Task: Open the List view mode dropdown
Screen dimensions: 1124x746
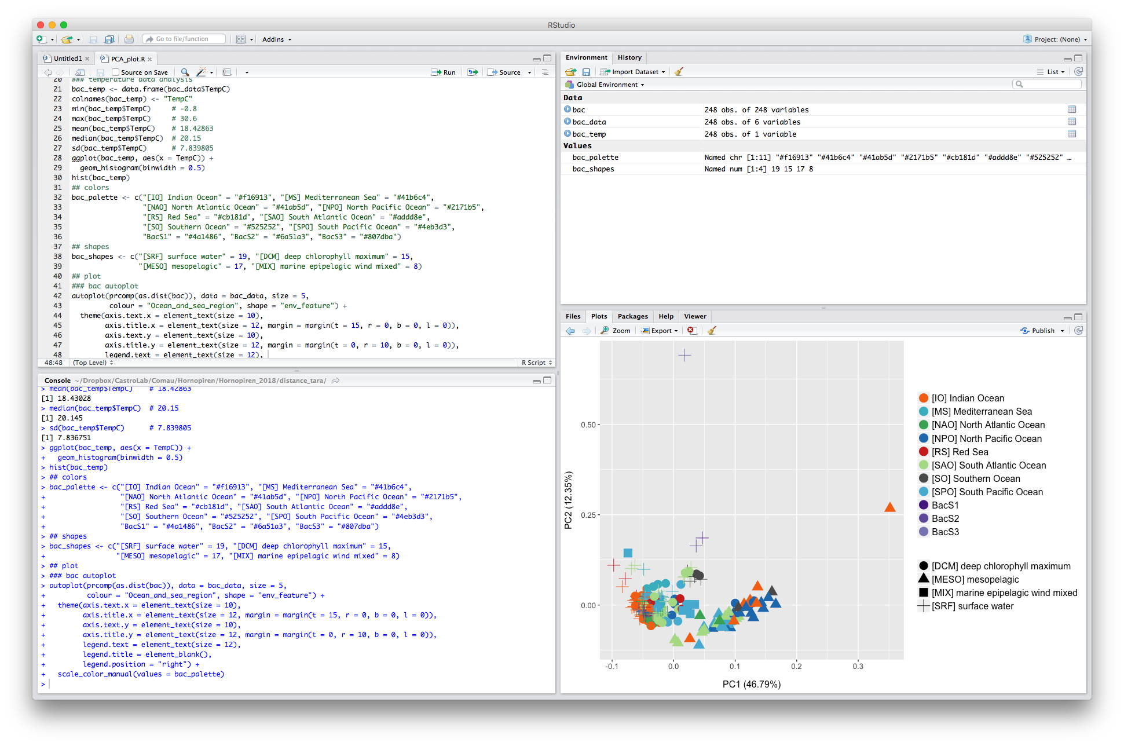Action: coord(1051,72)
